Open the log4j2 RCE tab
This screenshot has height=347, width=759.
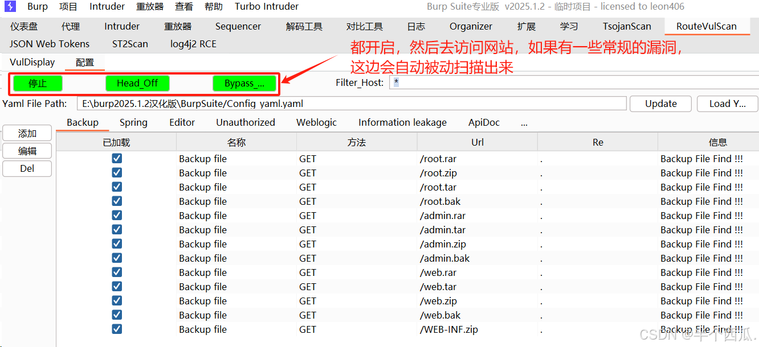[193, 44]
